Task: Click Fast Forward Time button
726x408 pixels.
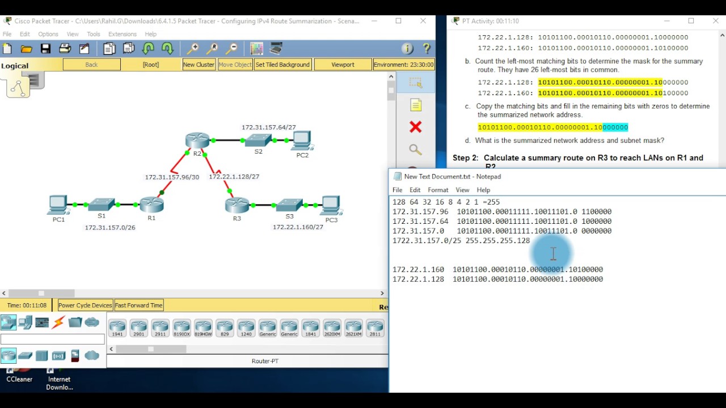Action: pyautogui.click(x=139, y=305)
